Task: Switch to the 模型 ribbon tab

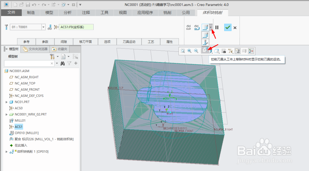Action: point(49,13)
